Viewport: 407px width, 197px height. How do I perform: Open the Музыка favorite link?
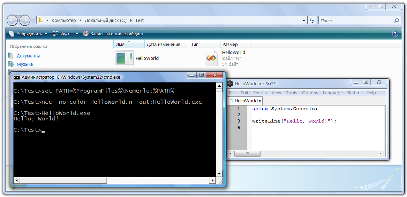pos(25,64)
